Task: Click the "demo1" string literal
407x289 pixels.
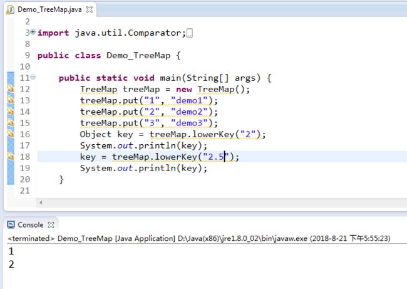Action: click(189, 100)
